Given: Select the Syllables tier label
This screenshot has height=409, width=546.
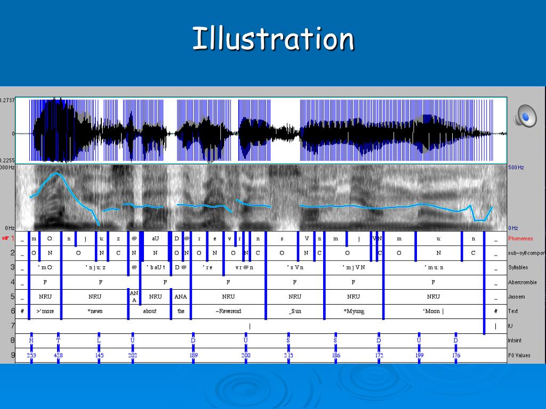Looking at the screenshot, I should (x=518, y=267).
